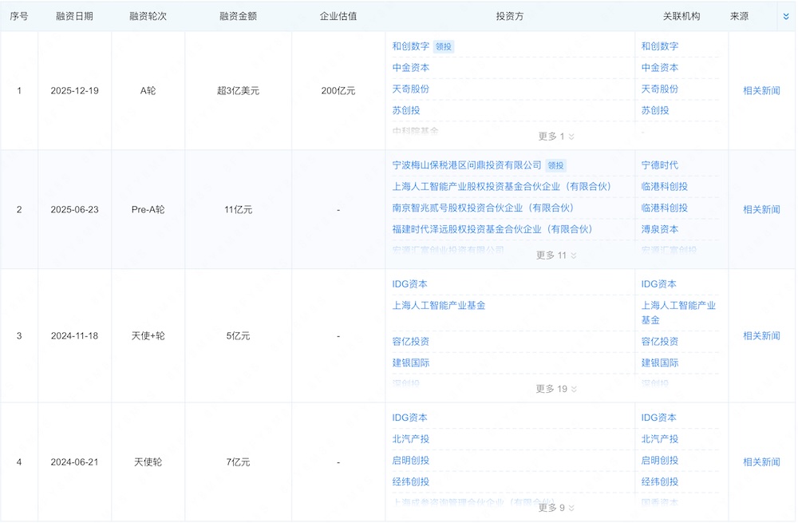Viewport: 798px width, 523px height.
Task: Open 相关新闻 for 2024-11-18 天使+轮
Action: coord(761,335)
